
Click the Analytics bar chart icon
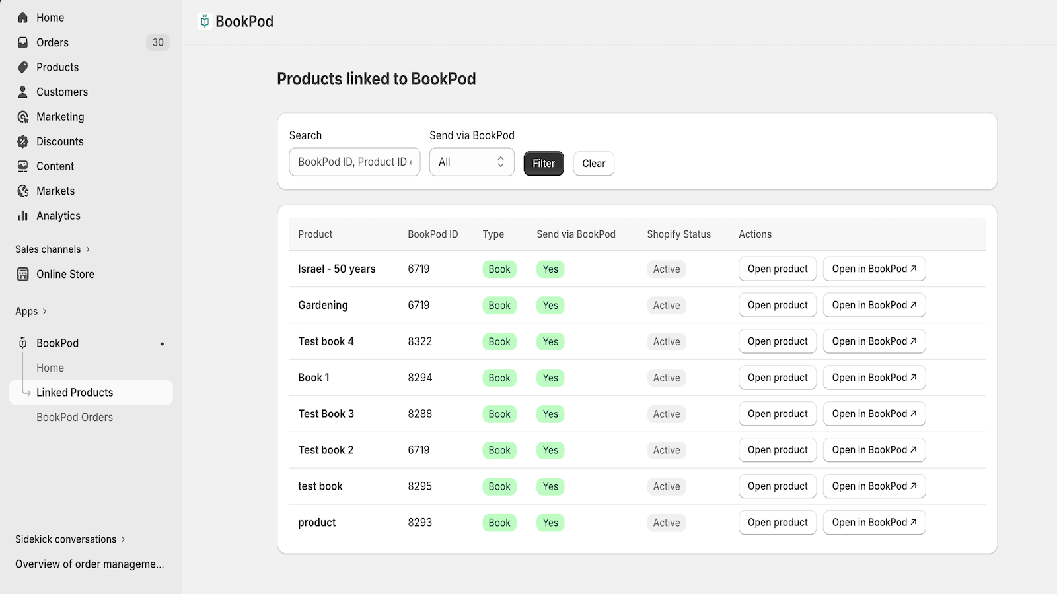tap(23, 216)
